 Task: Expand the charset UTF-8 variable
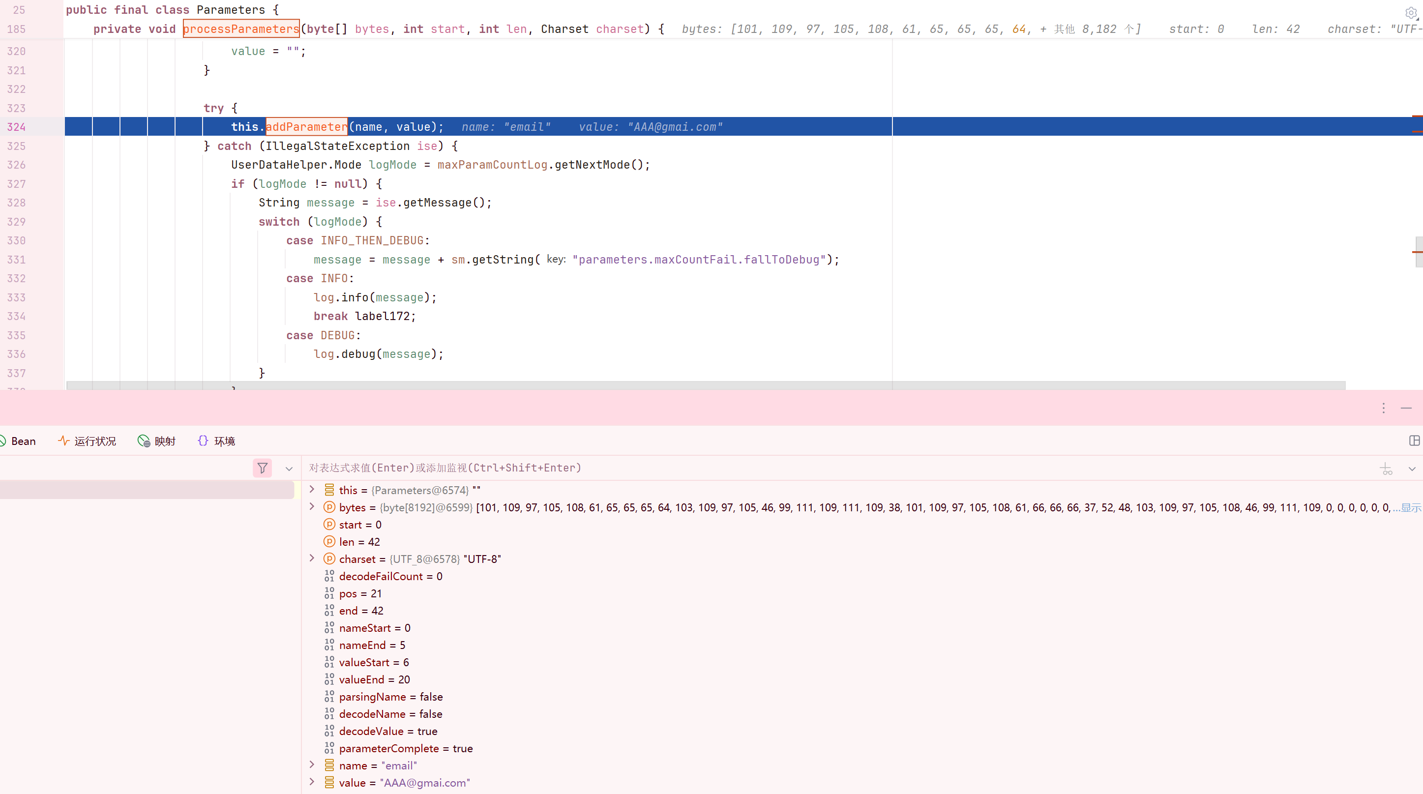[x=312, y=558]
